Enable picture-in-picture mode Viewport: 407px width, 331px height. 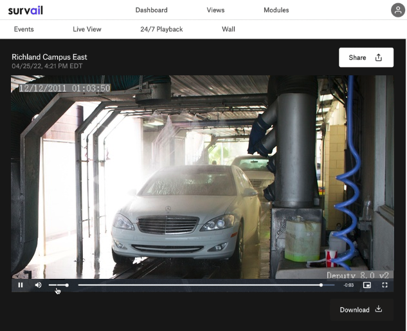pyautogui.click(x=366, y=285)
